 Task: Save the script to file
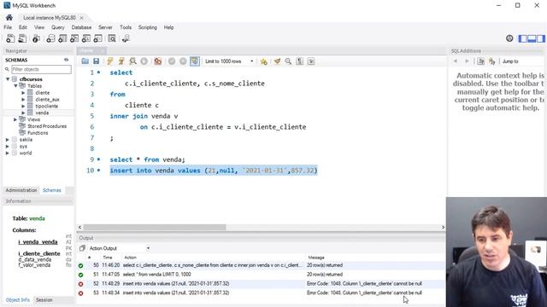(x=97, y=61)
